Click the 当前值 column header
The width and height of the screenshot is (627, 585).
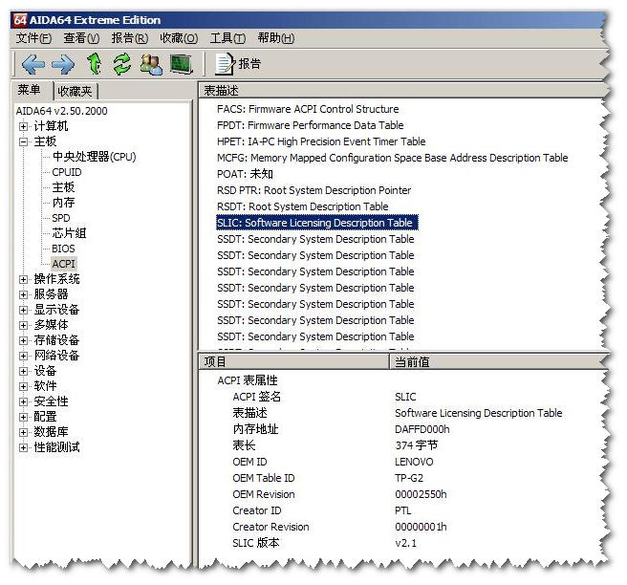point(498,362)
